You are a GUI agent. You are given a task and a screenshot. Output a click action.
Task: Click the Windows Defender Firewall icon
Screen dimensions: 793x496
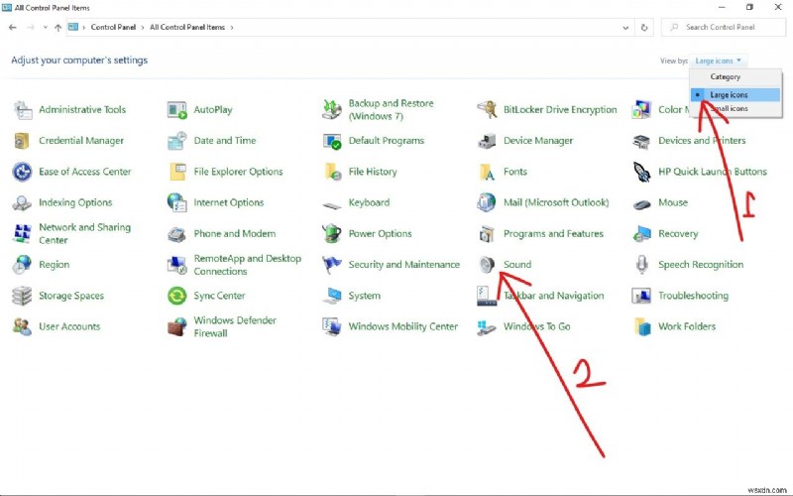coord(177,327)
